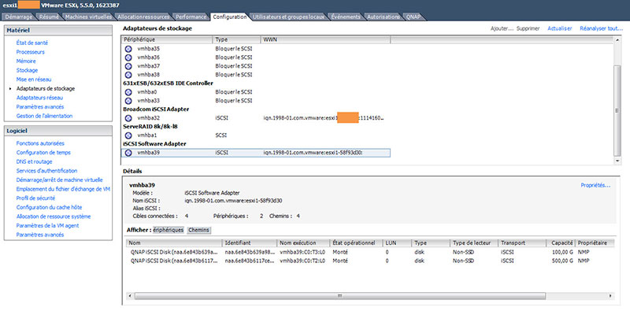Open the Performance tab

(x=191, y=17)
